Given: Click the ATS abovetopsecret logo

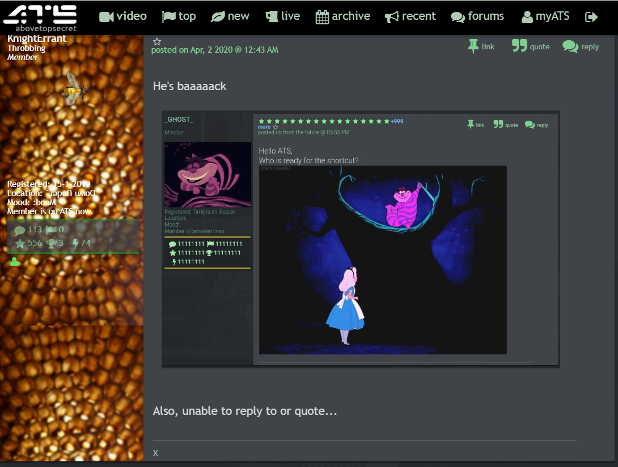Looking at the screenshot, I should (40, 18).
